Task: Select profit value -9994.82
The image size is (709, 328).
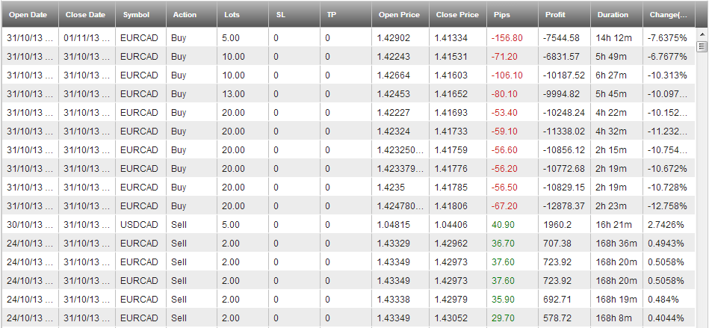Action: (x=562, y=94)
